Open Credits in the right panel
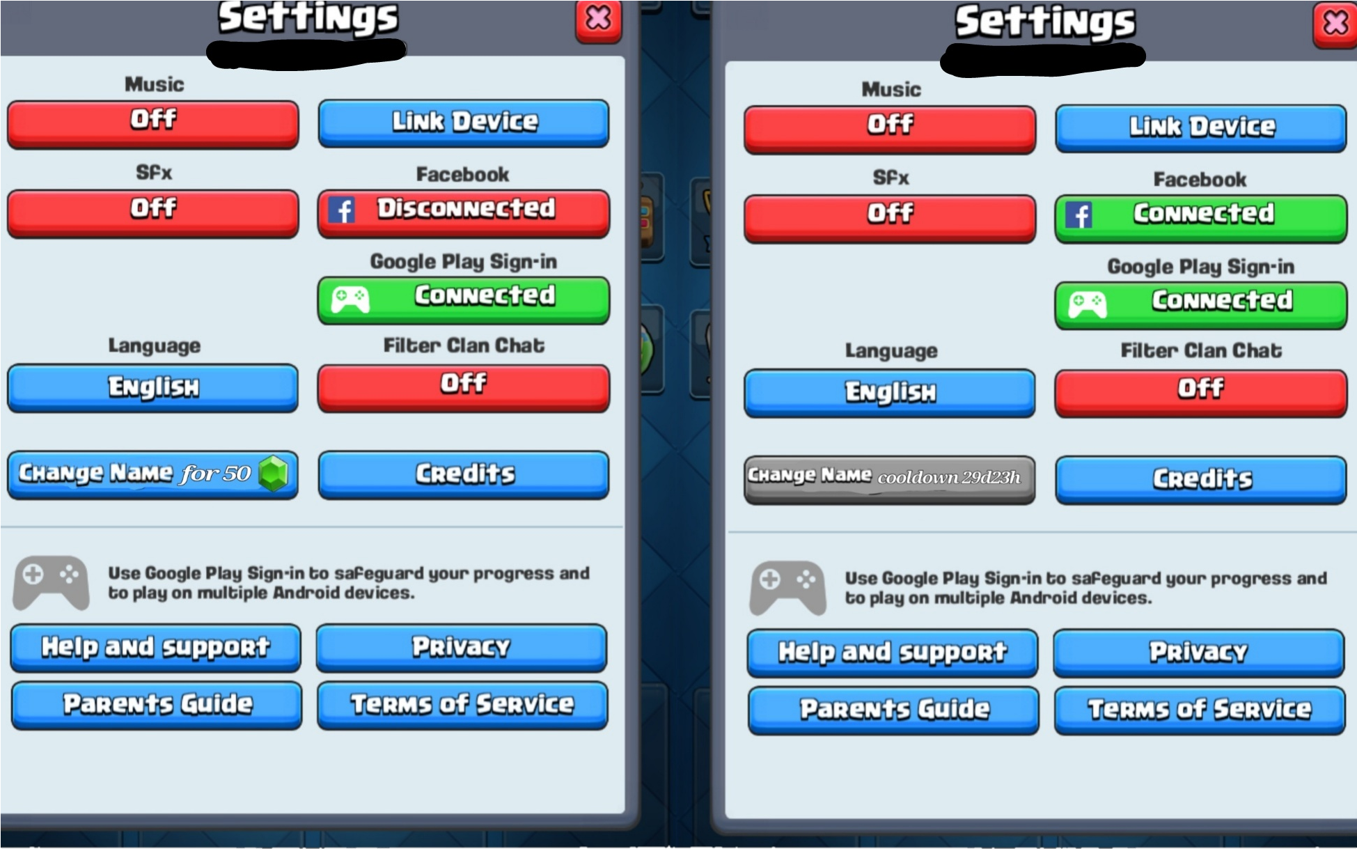 click(1201, 479)
